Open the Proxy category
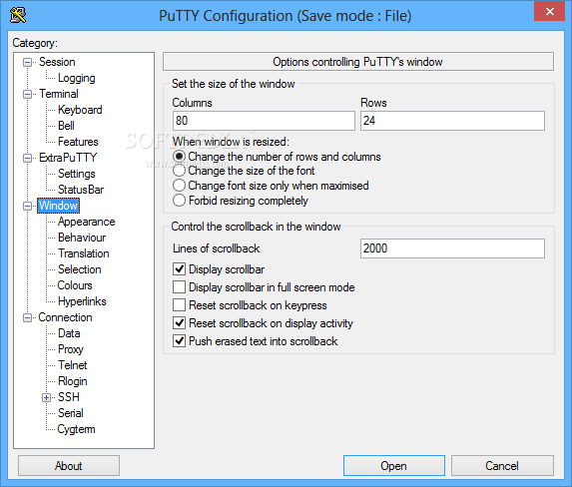The height and width of the screenshot is (487, 572). [71, 349]
